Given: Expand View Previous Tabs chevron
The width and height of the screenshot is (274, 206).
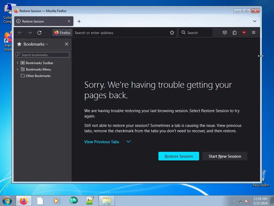Looking at the screenshot, I should 128,142.
